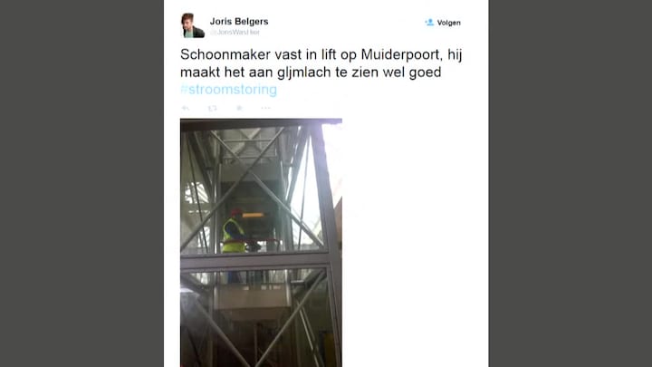
Task: Click the orange lit sign inside the lift
Action: [x=253, y=215]
